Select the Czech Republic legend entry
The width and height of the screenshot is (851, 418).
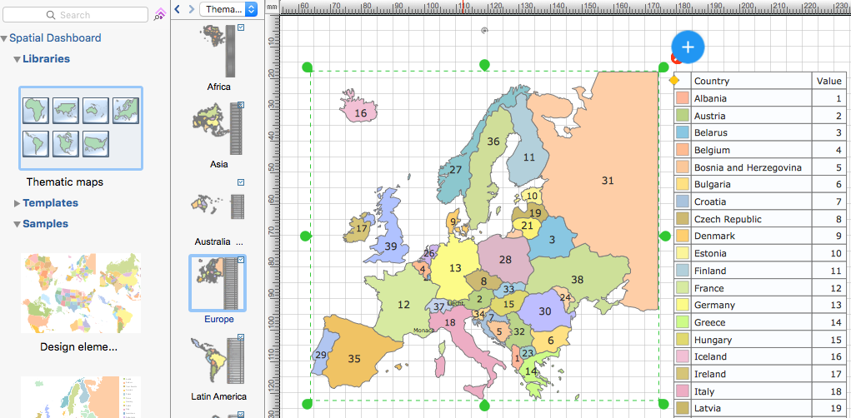click(760, 219)
